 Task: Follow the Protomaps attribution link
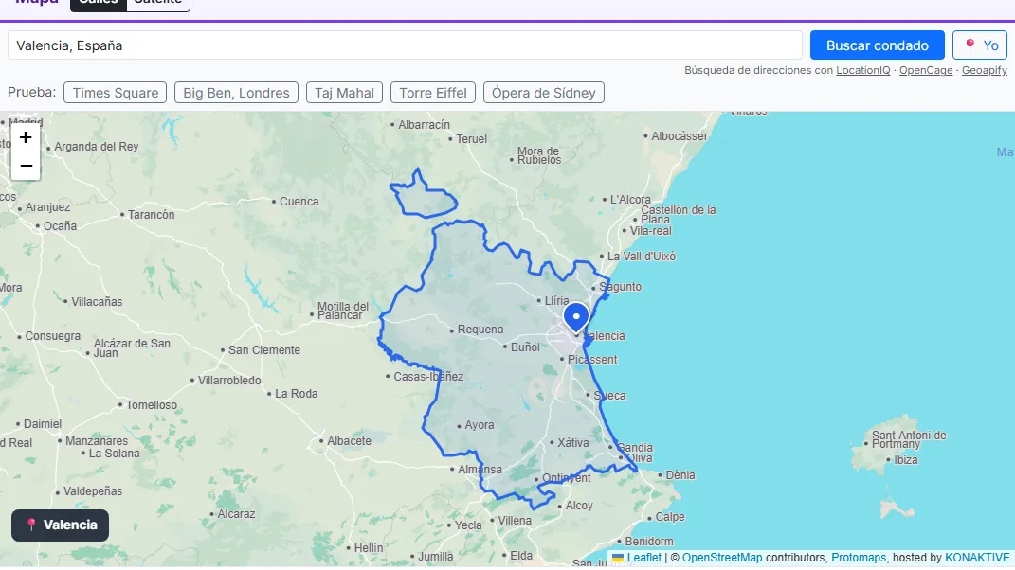[859, 557]
